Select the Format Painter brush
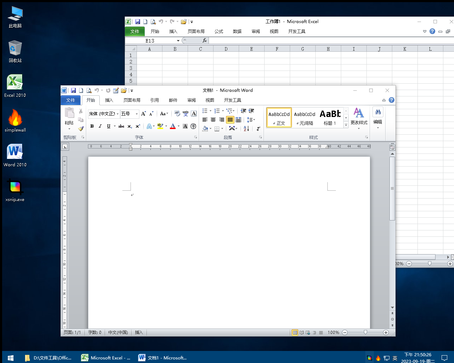 pyautogui.click(x=81, y=128)
